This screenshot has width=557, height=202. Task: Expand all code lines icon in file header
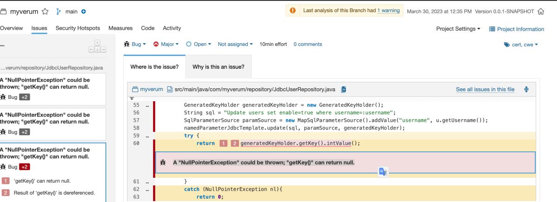pyautogui.click(x=526, y=89)
